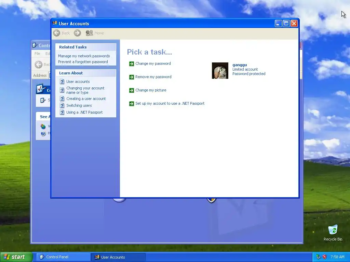The height and width of the screenshot is (262, 350).
Task: Open Remove my password task
Action: (x=153, y=77)
